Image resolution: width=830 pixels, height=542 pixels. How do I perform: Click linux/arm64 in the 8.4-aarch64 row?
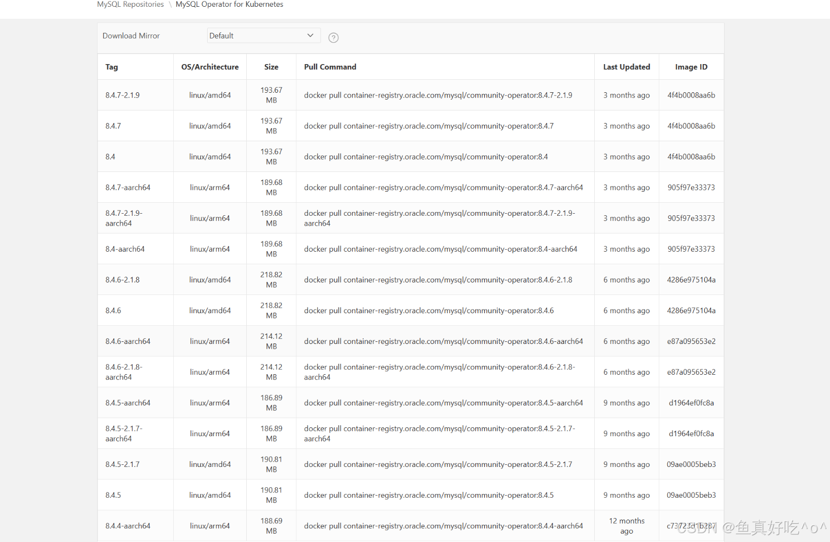pyautogui.click(x=210, y=249)
